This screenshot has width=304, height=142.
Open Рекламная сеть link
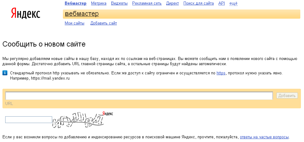147,3
